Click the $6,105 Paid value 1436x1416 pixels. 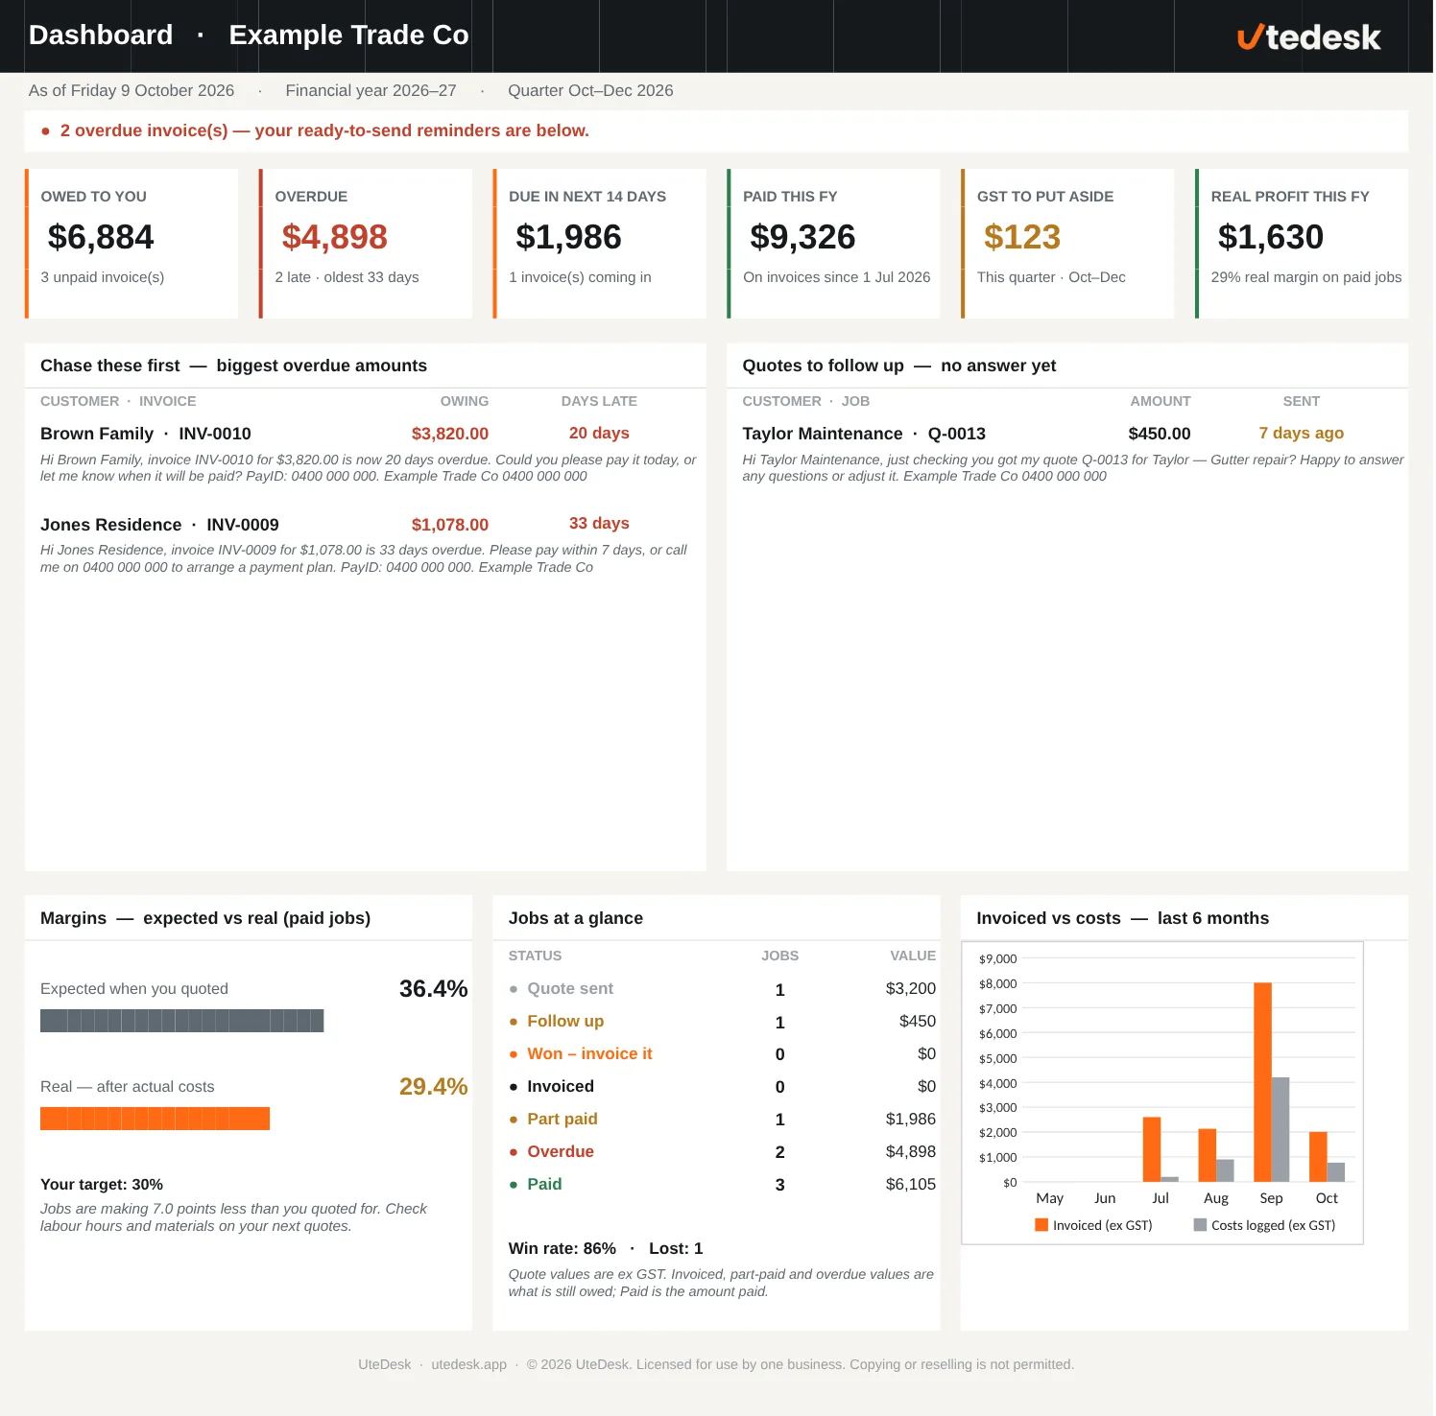point(910,1185)
